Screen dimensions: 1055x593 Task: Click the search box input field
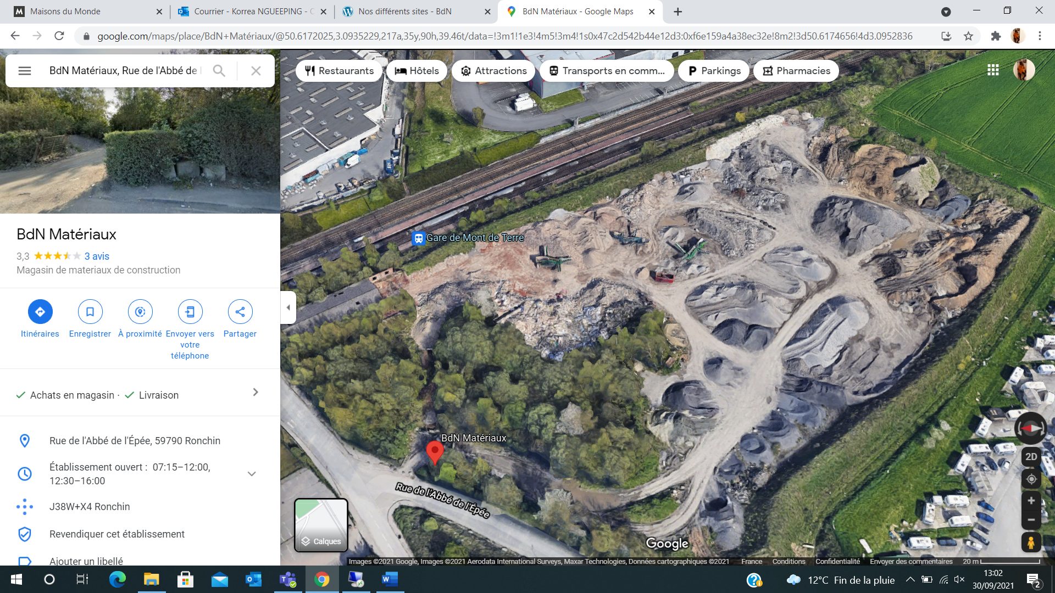coord(125,71)
